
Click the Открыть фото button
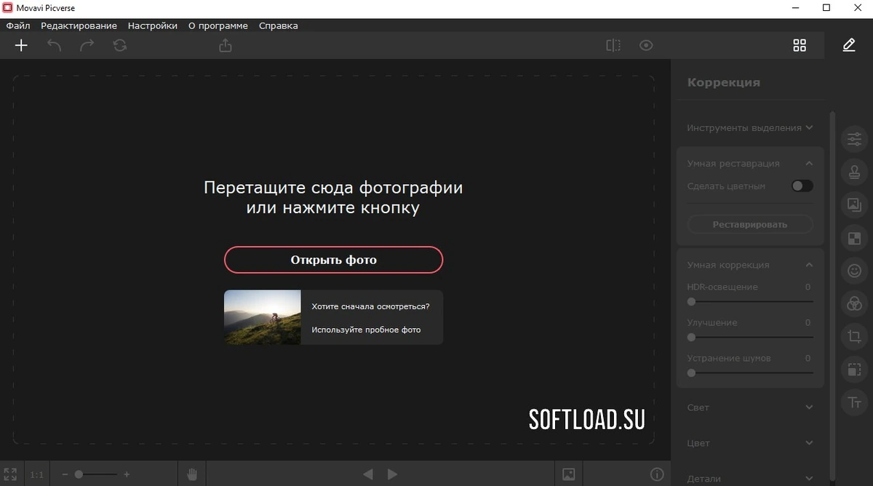coord(333,260)
